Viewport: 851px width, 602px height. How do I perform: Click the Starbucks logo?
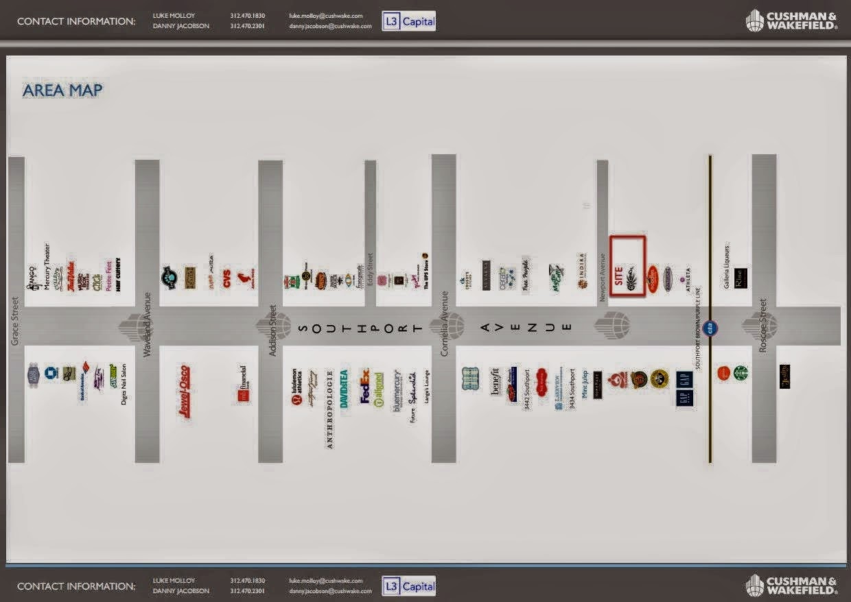click(741, 373)
